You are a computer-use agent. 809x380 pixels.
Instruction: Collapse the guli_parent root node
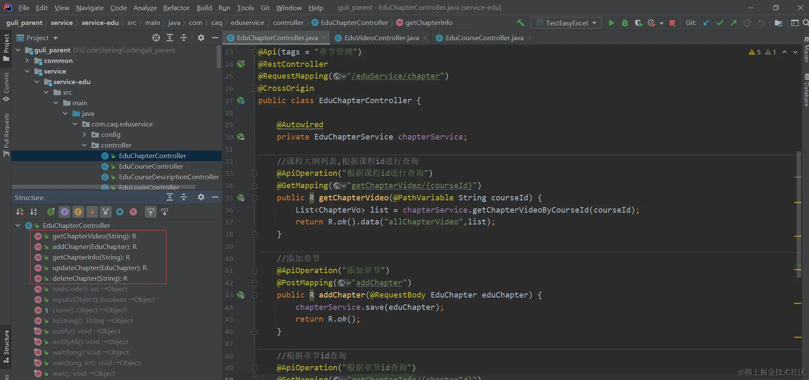pyautogui.click(x=18, y=50)
